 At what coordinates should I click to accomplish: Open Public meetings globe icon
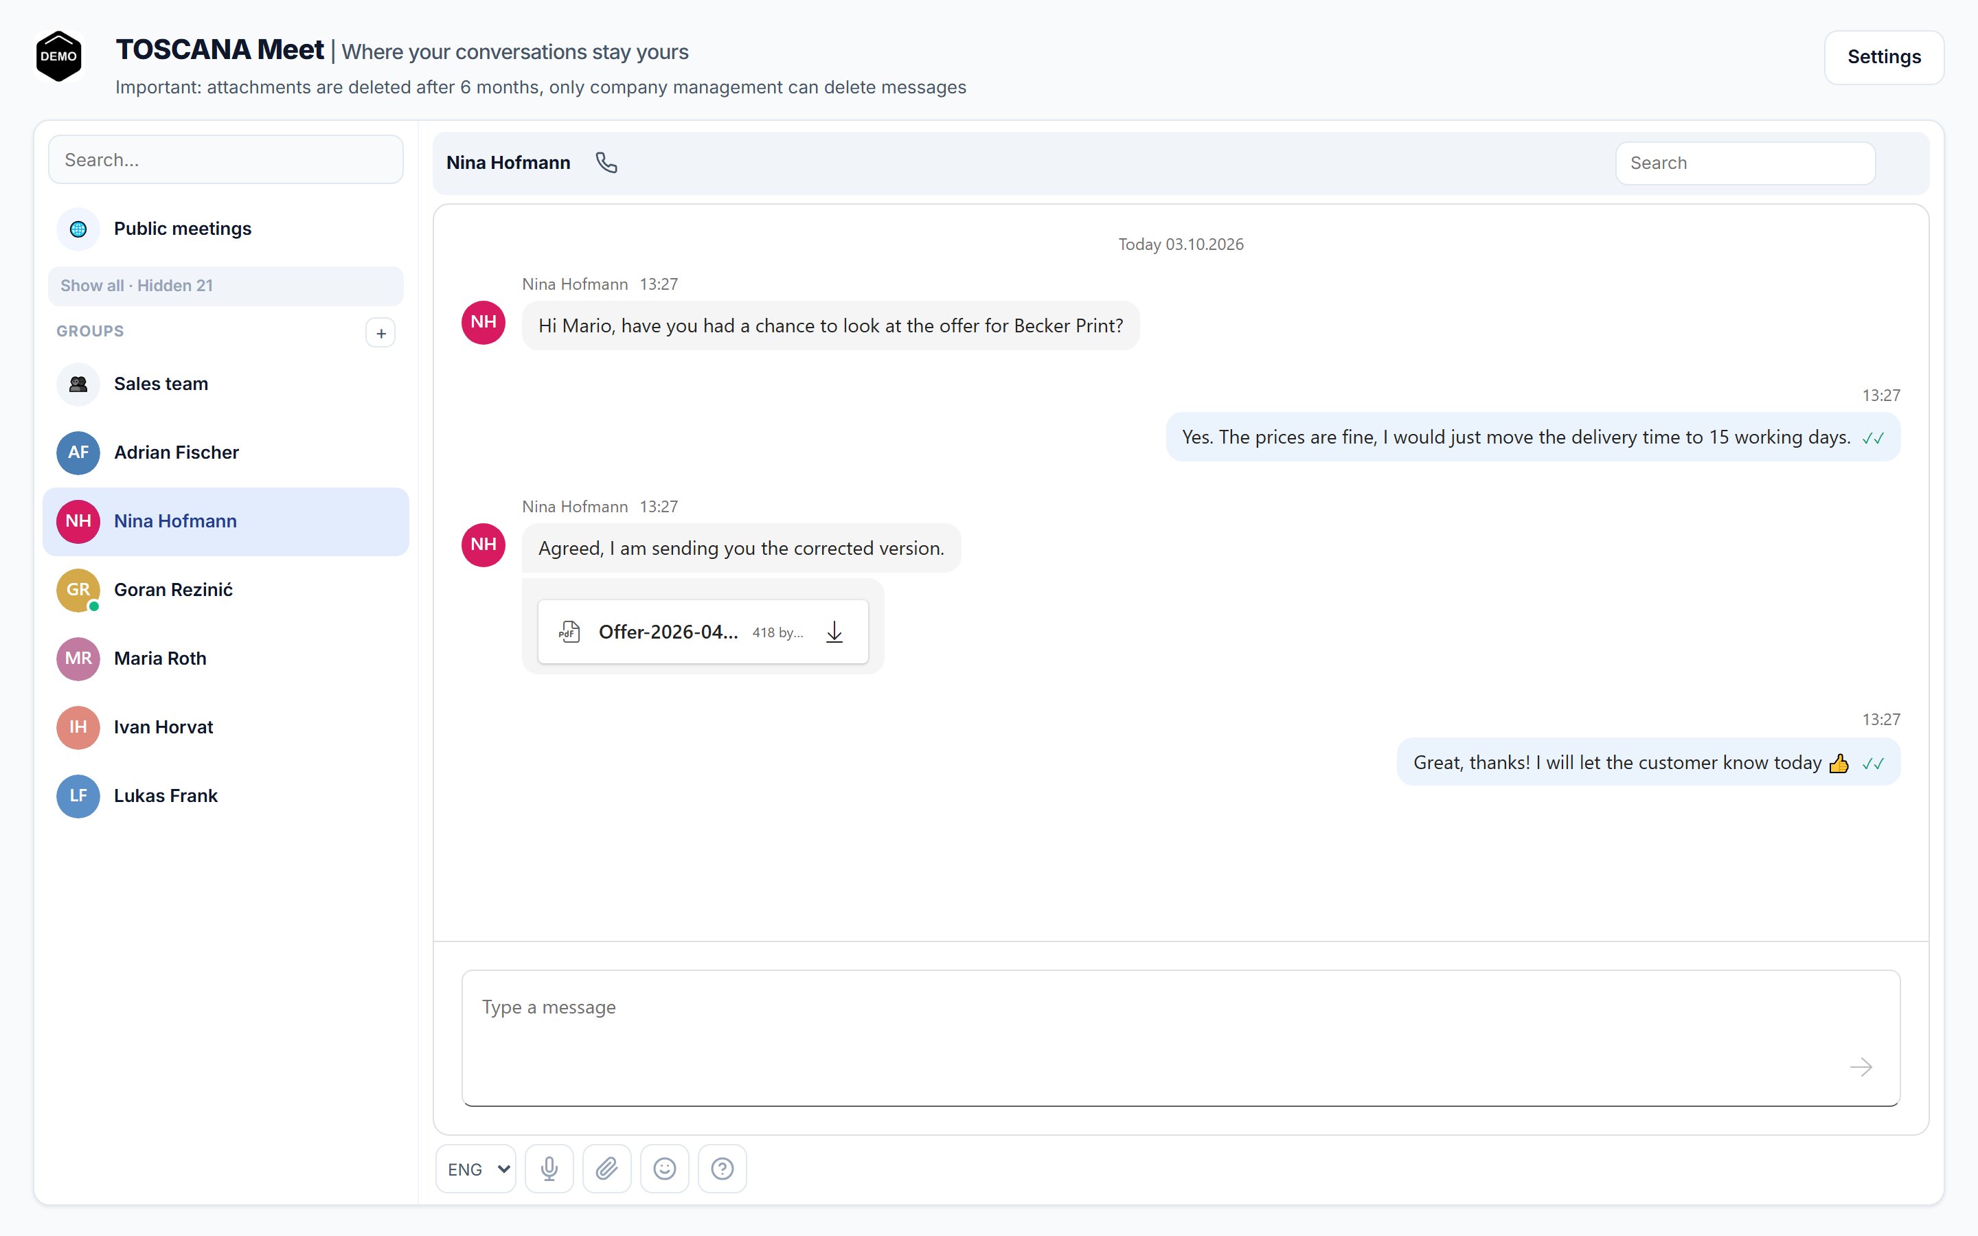coord(78,229)
